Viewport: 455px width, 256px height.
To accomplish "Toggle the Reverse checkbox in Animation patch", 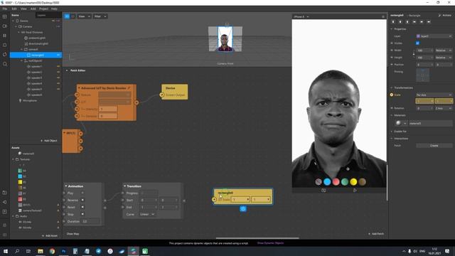I will point(82,200).
